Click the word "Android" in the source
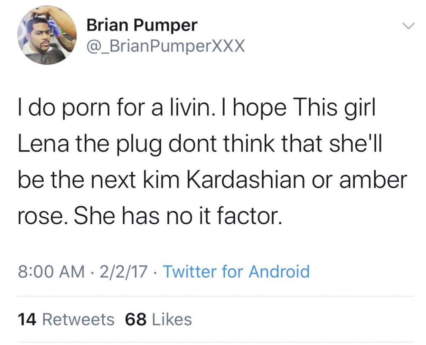The height and width of the screenshot is (345, 426). (279, 272)
